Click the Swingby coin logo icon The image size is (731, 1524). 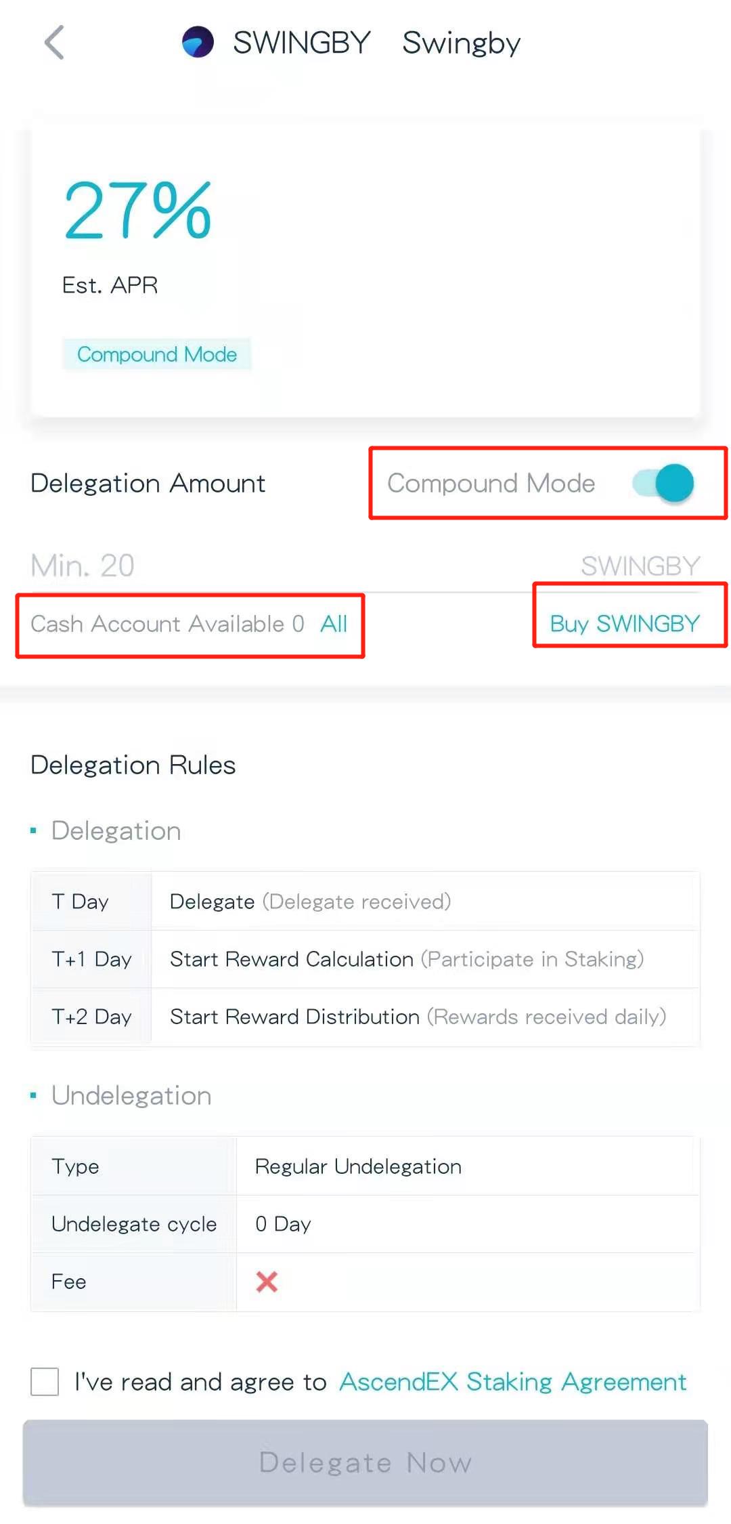tap(198, 42)
